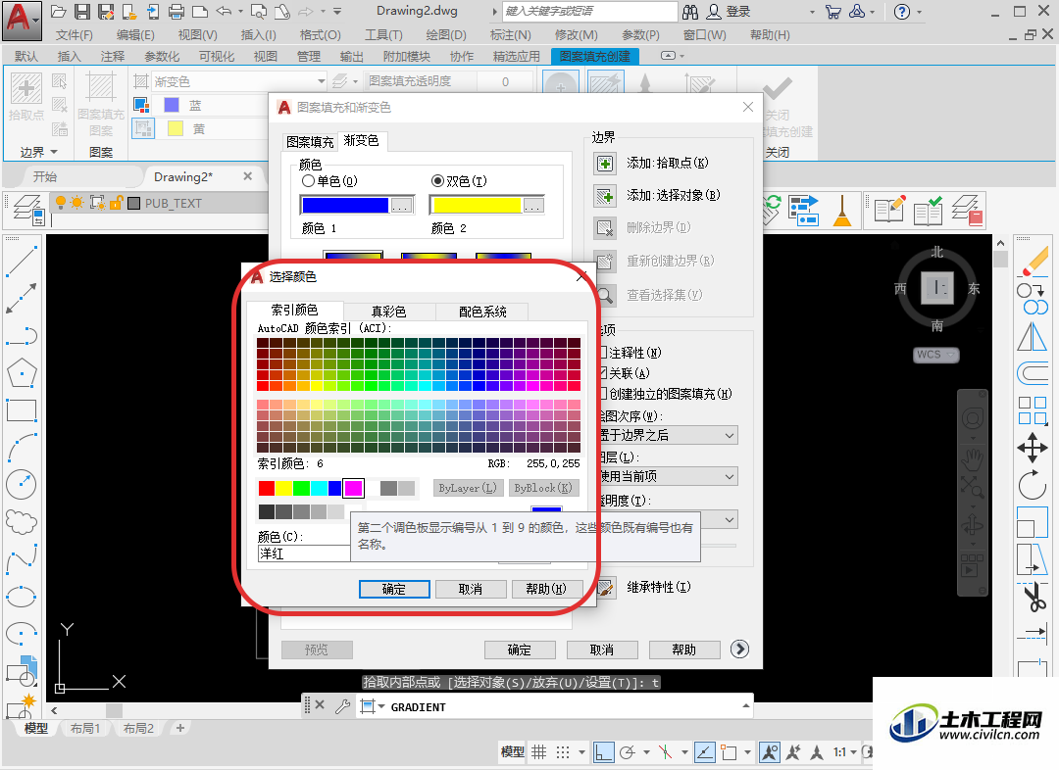Image resolution: width=1059 pixels, height=770 pixels.
Task: Click the Color name input field
Action: pos(304,553)
